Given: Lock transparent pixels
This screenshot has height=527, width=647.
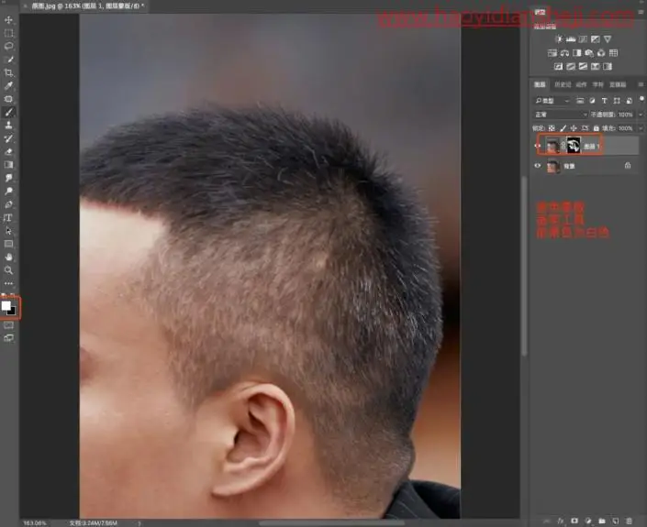Looking at the screenshot, I should click(552, 128).
